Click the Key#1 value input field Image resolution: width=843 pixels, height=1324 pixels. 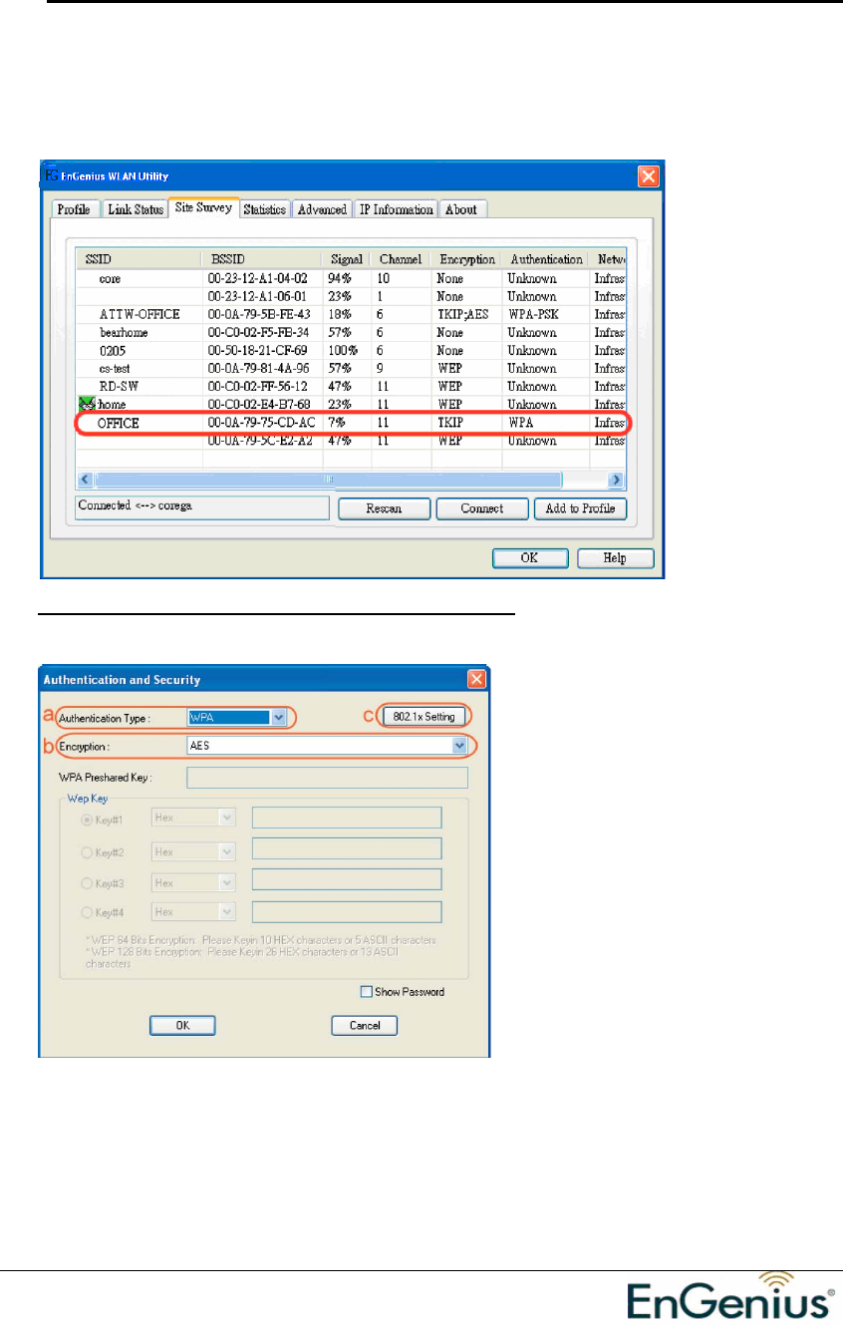pos(347,819)
